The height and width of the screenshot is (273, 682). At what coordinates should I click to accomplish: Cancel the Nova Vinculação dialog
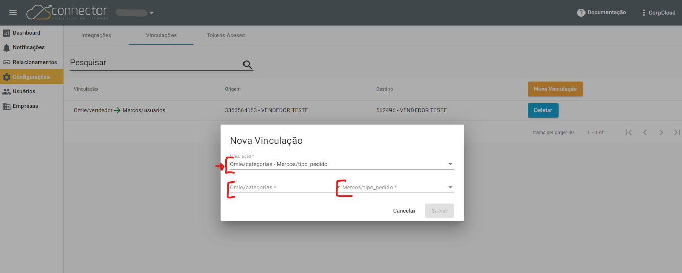(x=404, y=211)
